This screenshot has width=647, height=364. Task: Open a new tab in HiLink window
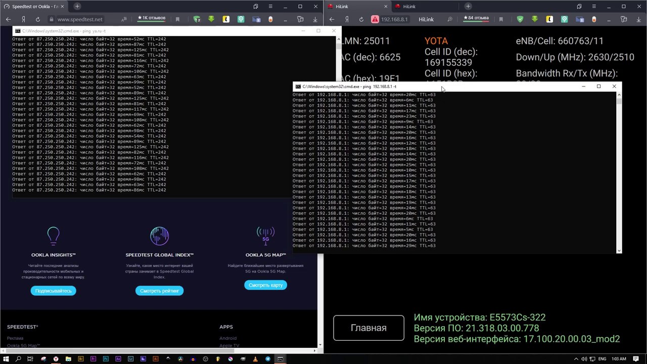coord(468,6)
